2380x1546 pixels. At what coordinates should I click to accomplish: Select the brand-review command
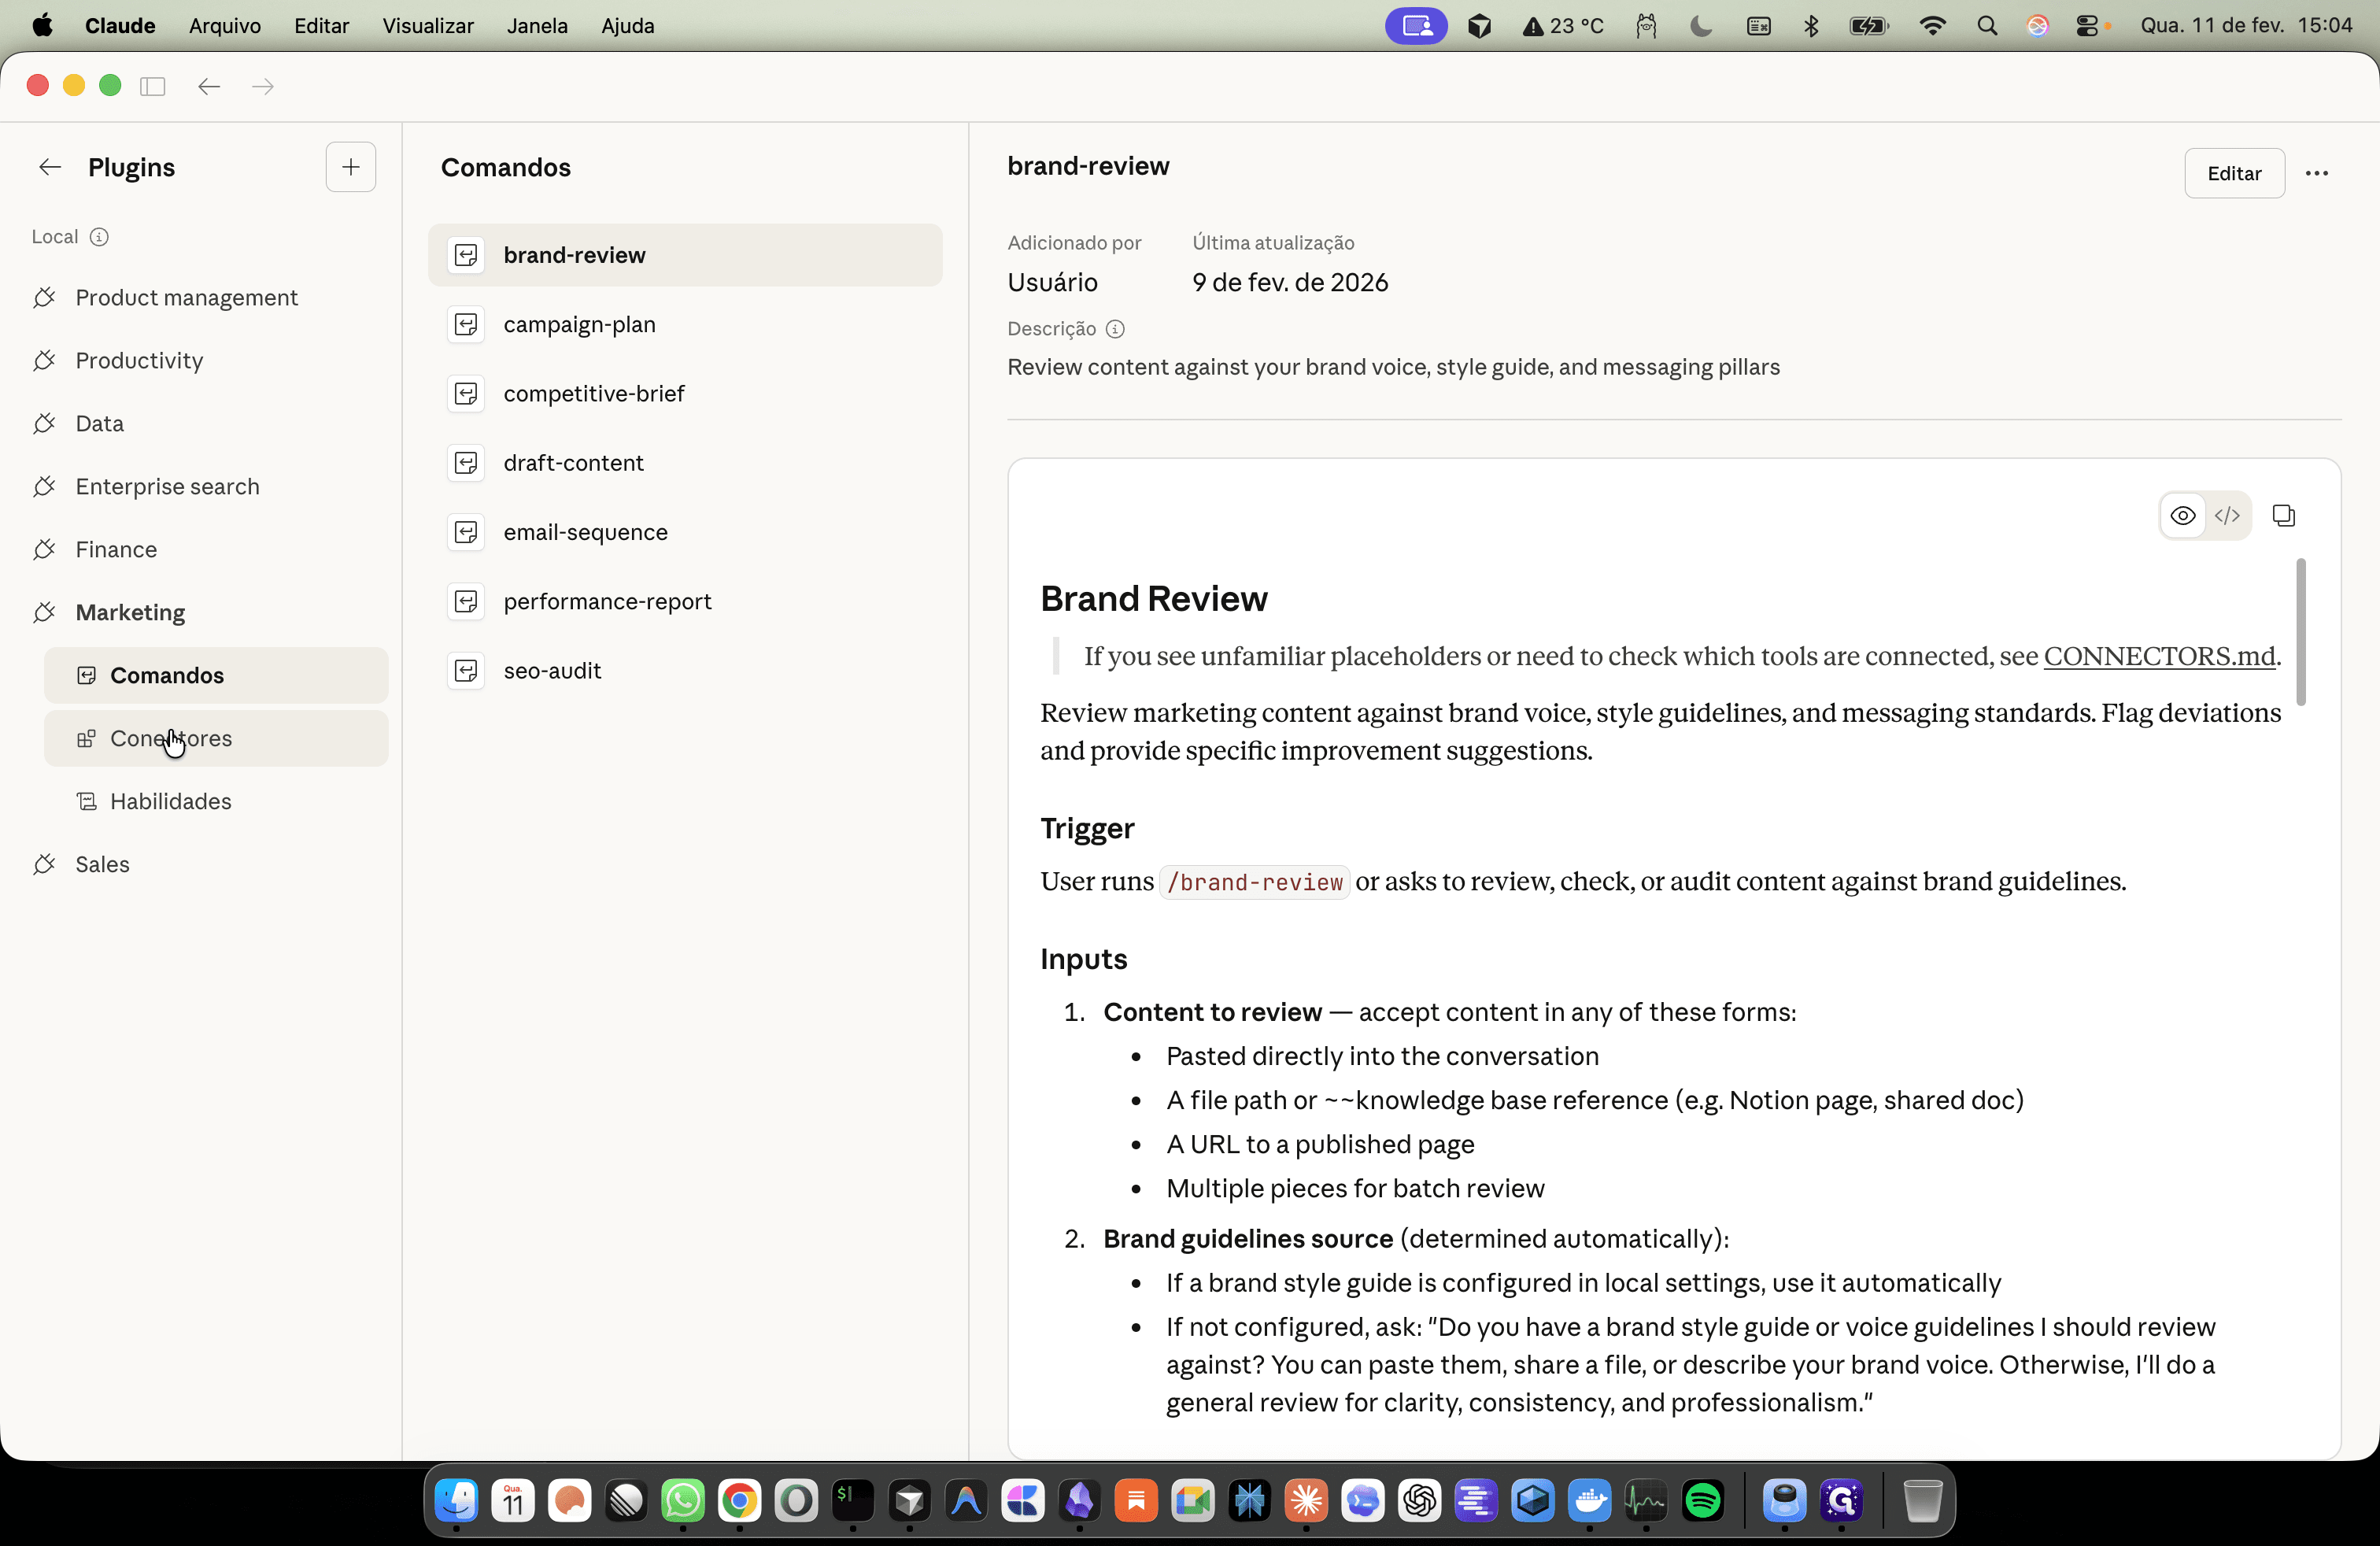pyautogui.click(x=685, y=255)
